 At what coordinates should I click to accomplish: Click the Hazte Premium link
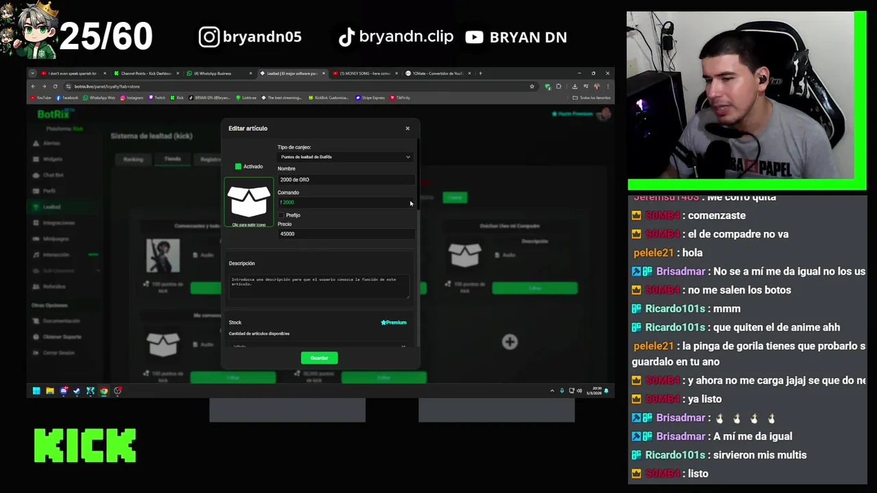[572, 114]
